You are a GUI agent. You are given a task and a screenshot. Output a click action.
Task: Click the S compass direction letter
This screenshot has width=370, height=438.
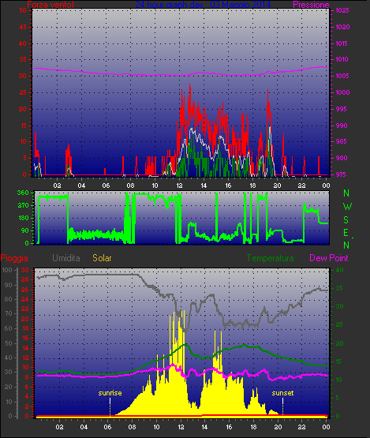click(346, 220)
